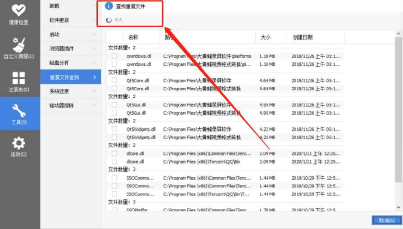Click the scrollbar down arrow of the file list
The width and height of the screenshot is (403, 229).
[398, 207]
